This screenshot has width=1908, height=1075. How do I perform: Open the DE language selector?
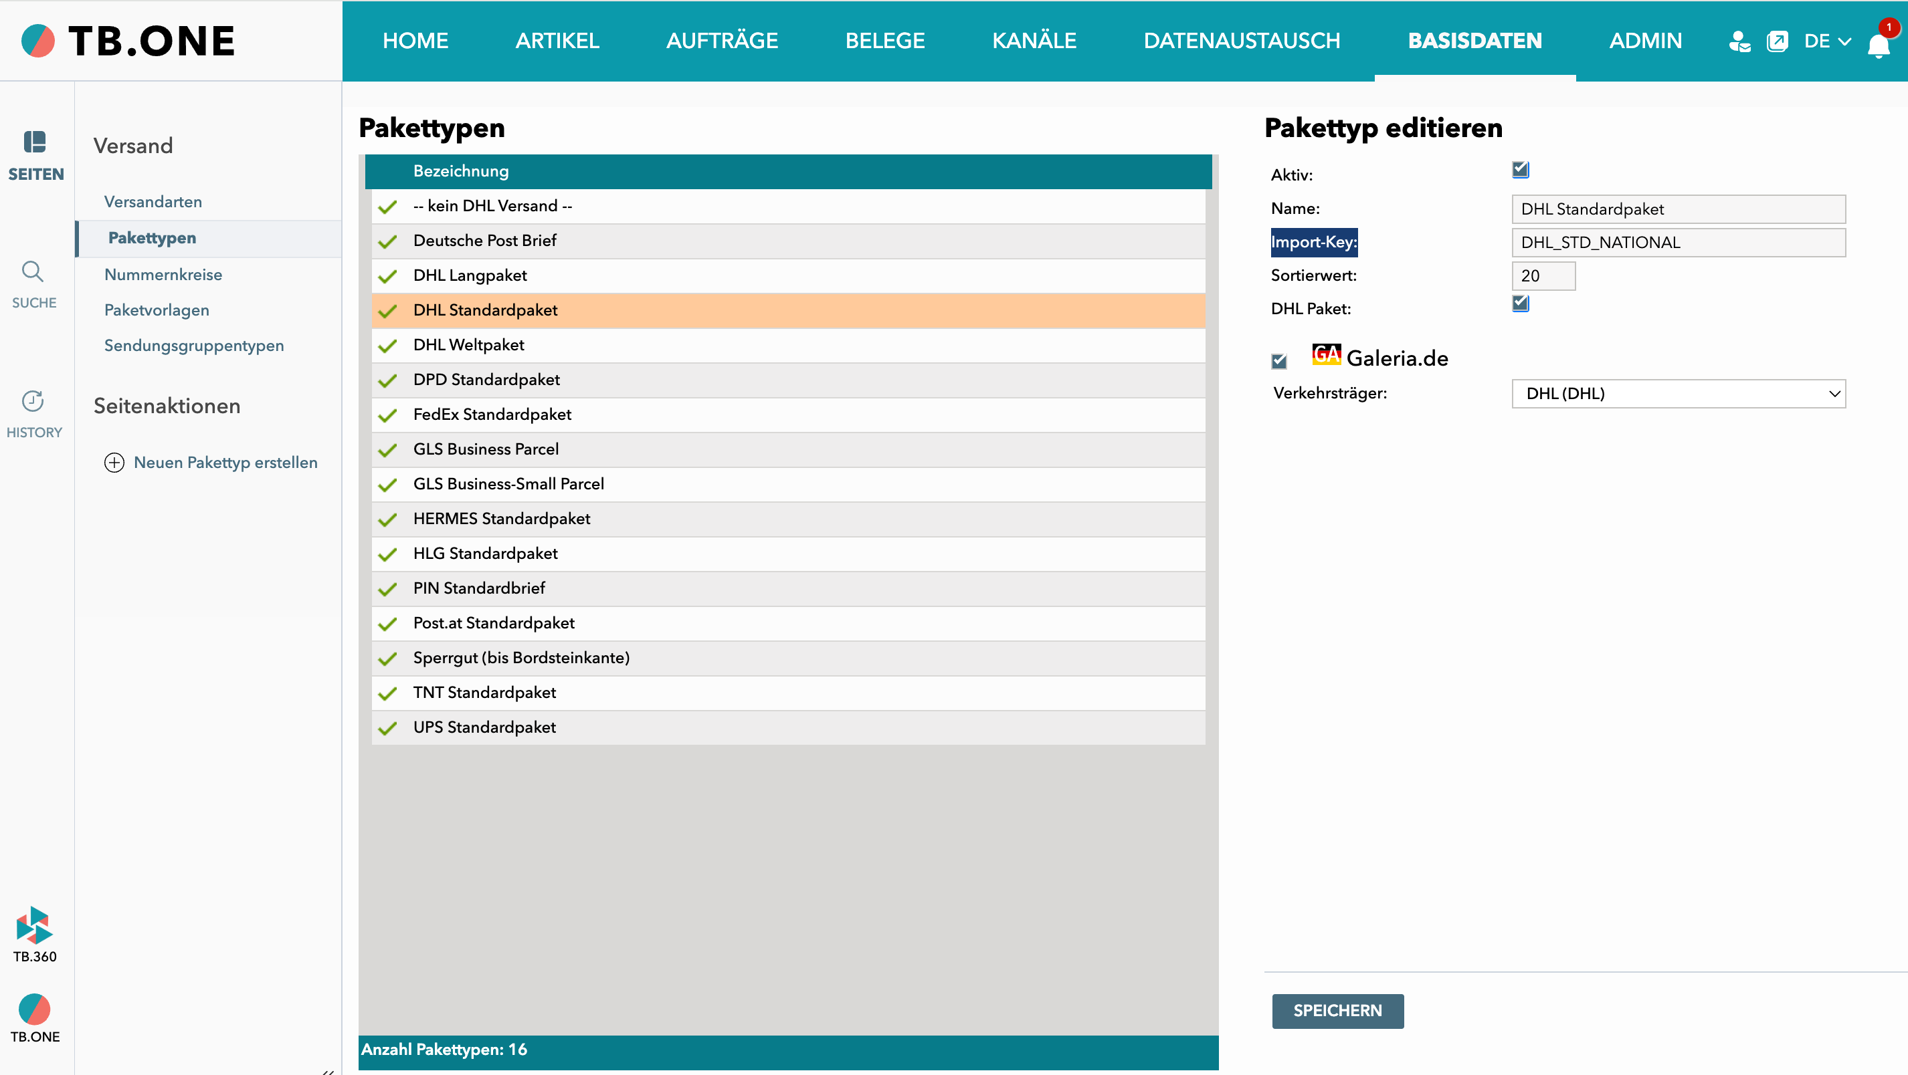(1826, 41)
